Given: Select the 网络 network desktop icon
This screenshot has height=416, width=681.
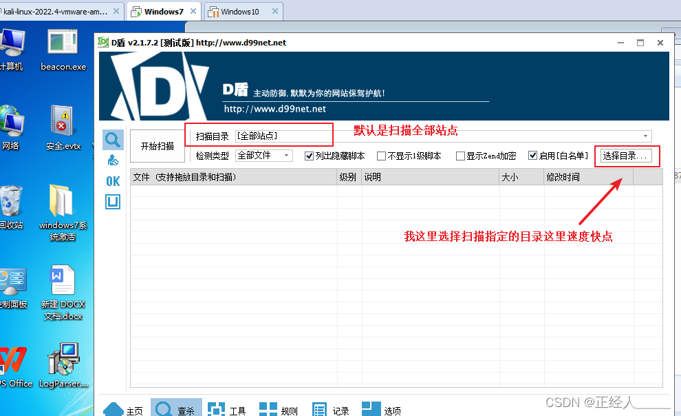Looking at the screenshot, I should click(11, 128).
